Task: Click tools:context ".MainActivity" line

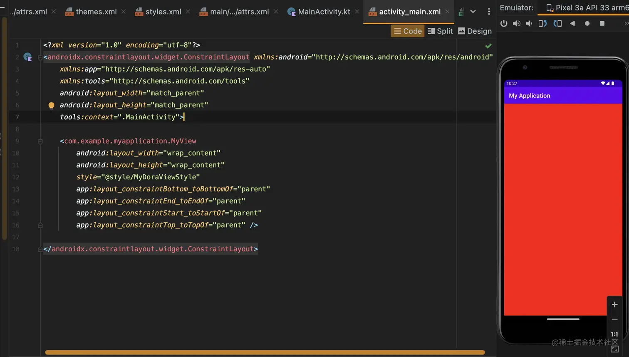Action: coord(121,117)
